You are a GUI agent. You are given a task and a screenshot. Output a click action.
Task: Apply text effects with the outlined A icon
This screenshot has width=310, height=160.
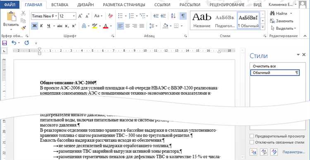click(x=84, y=26)
